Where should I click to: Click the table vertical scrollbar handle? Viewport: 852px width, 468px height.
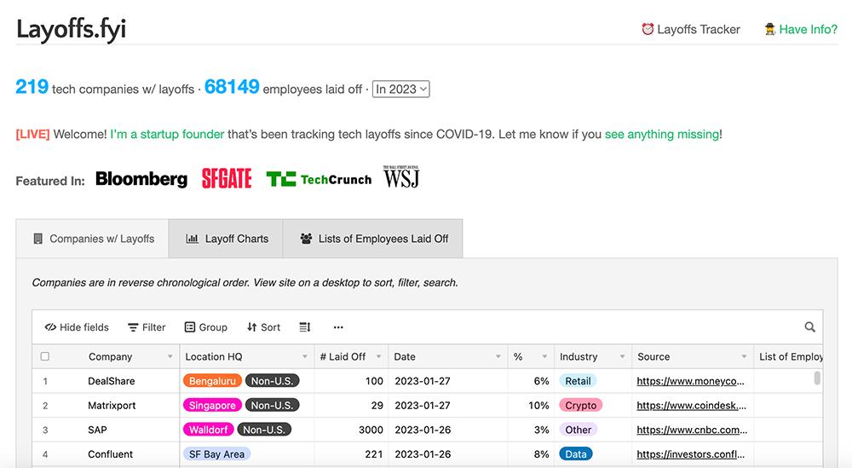[817, 378]
